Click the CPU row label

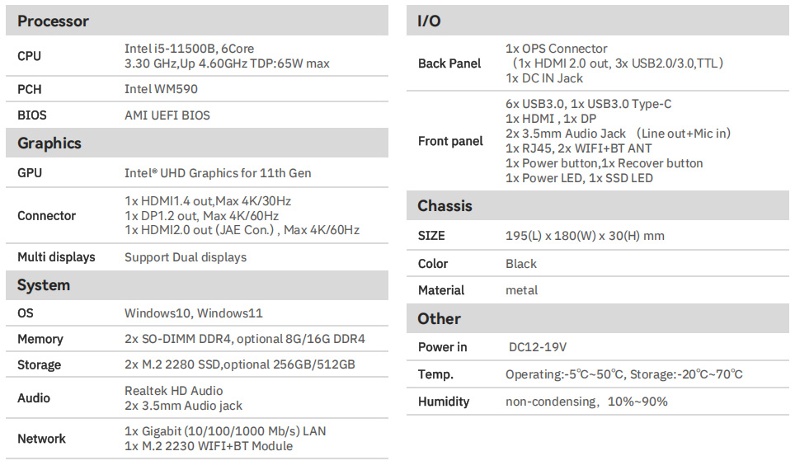(29, 56)
